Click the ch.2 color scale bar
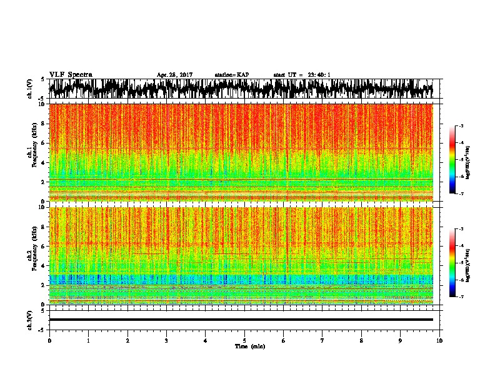The height and width of the screenshot is (382, 495). click(452, 263)
